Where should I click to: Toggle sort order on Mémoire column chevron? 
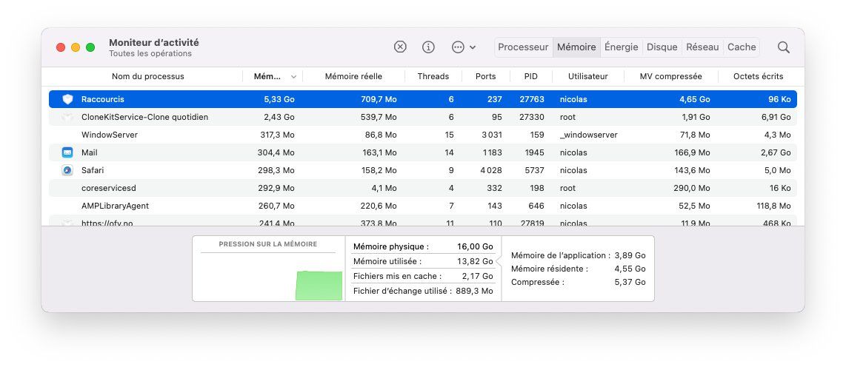[x=294, y=77]
